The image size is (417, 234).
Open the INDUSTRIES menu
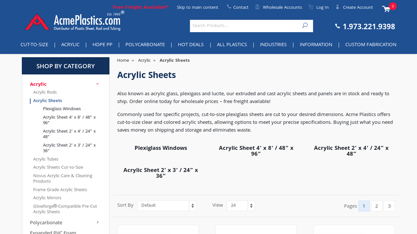273,45
